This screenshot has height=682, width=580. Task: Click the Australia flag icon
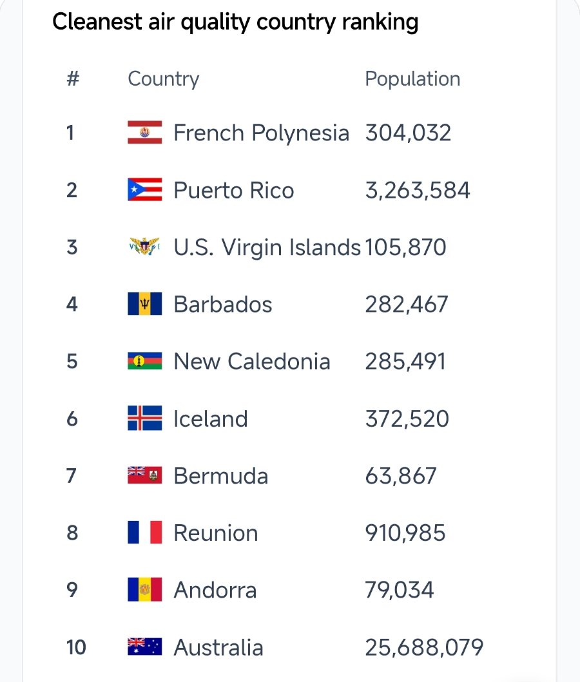tap(144, 647)
